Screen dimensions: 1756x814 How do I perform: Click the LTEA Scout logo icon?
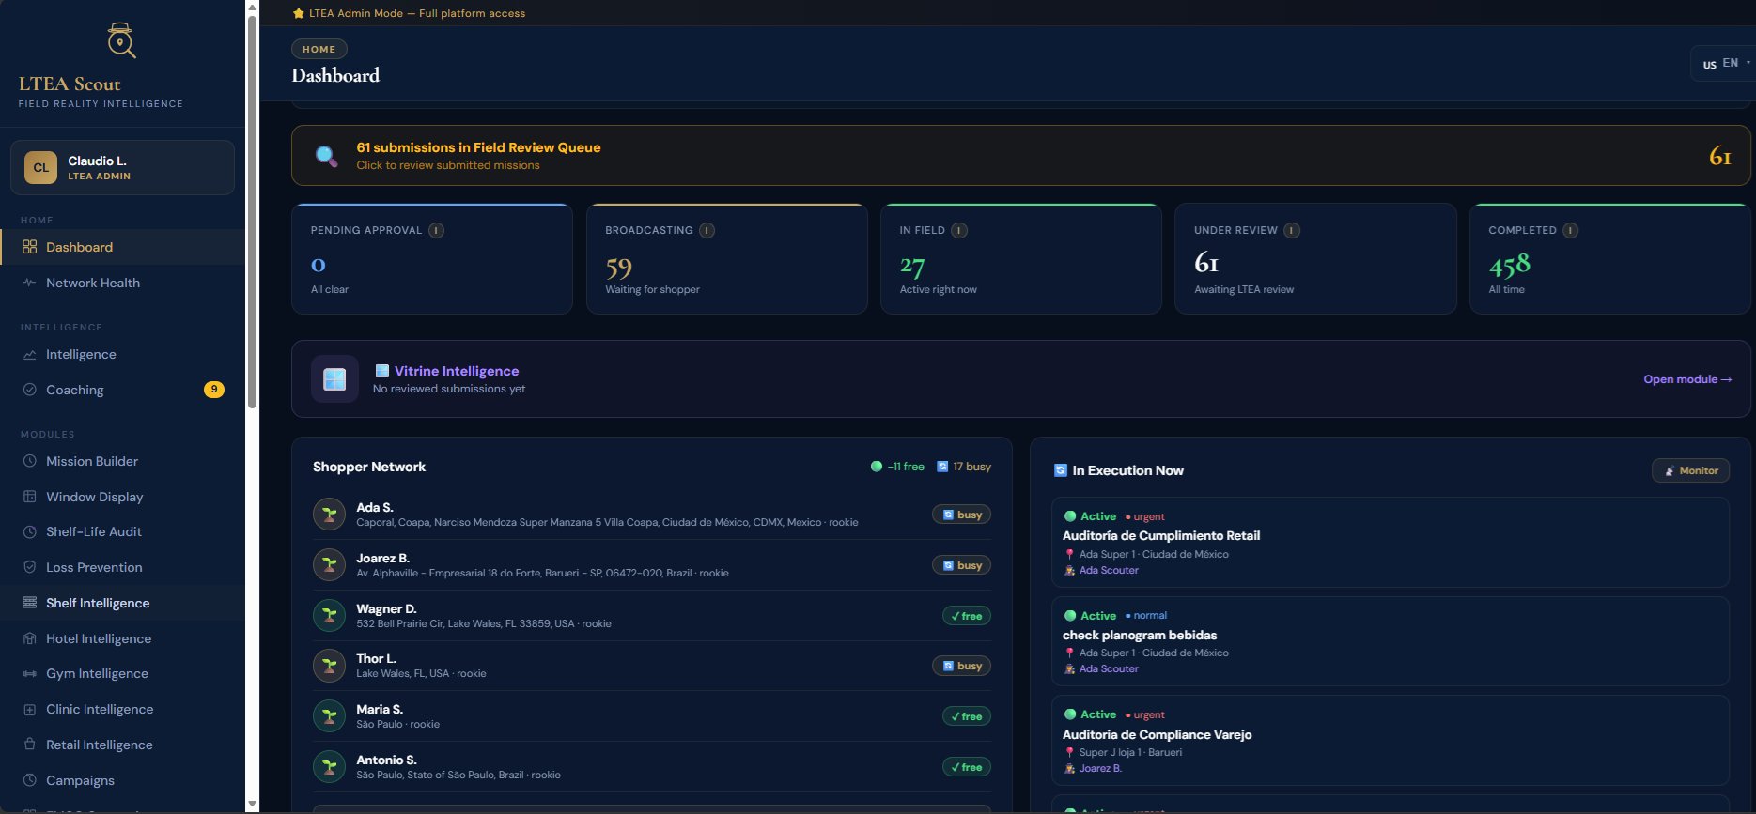[x=121, y=40]
